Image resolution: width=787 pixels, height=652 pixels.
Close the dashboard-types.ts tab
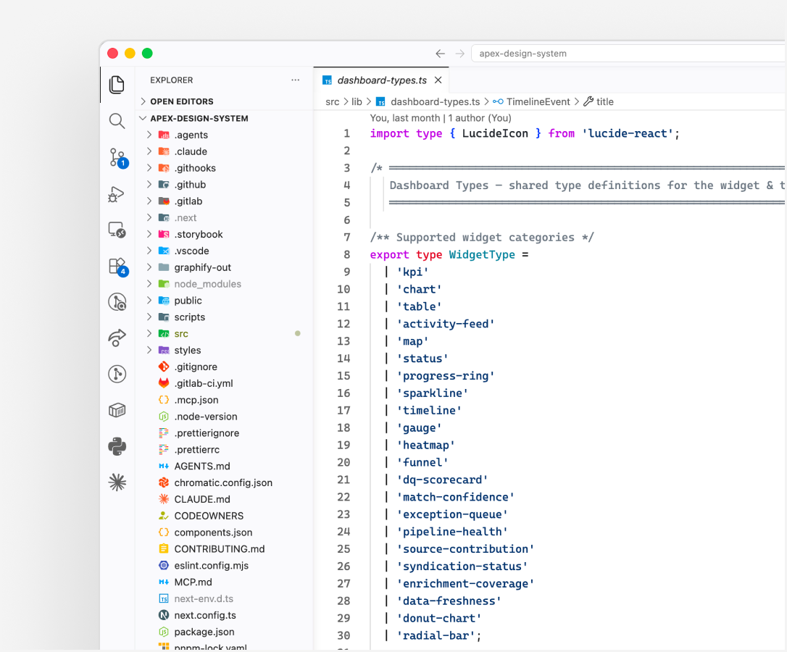pyautogui.click(x=438, y=80)
